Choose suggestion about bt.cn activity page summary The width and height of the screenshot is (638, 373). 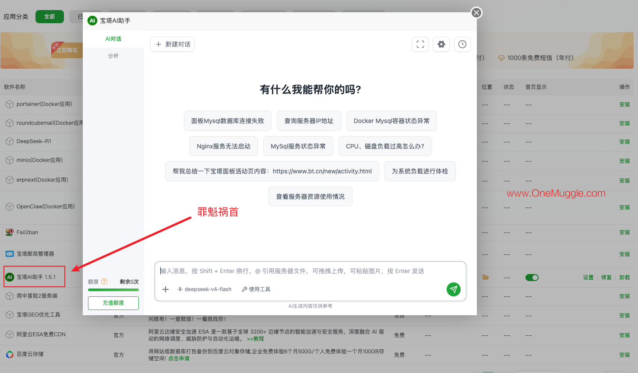272,171
